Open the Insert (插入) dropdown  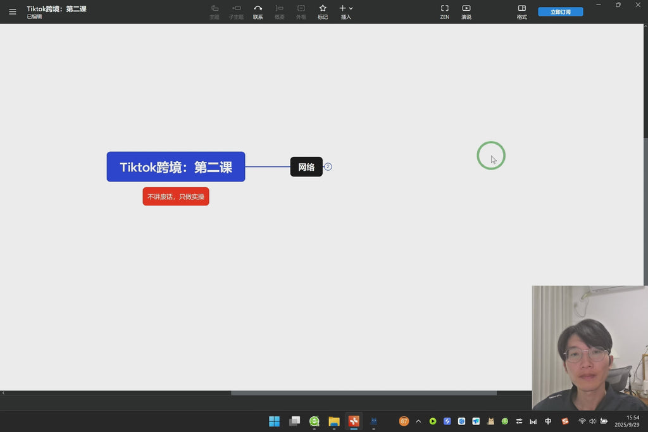coord(346,11)
